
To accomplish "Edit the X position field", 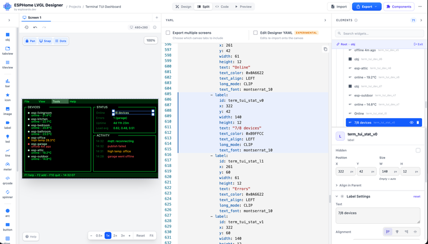I will click(346, 171).
